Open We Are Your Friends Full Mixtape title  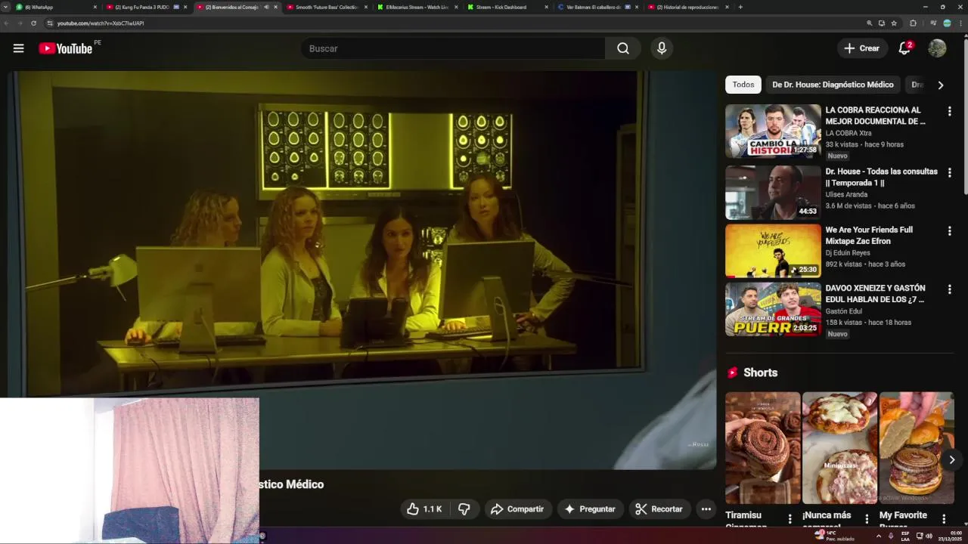click(x=869, y=235)
